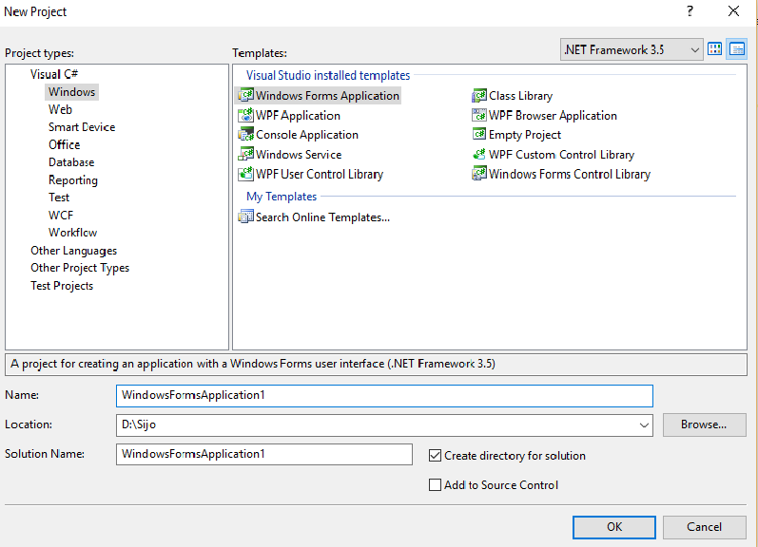Image resolution: width=758 pixels, height=547 pixels.
Task: Select the Windows Forms Application template icon
Action: (x=246, y=96)
